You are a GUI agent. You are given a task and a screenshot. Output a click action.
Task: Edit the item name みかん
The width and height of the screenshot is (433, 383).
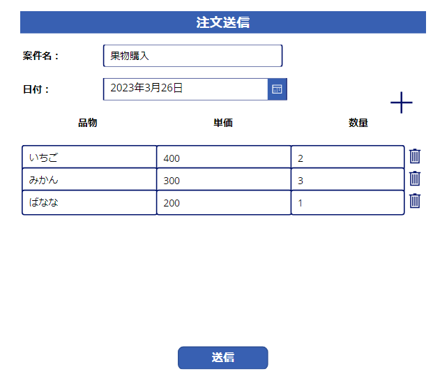coord(89,179)
